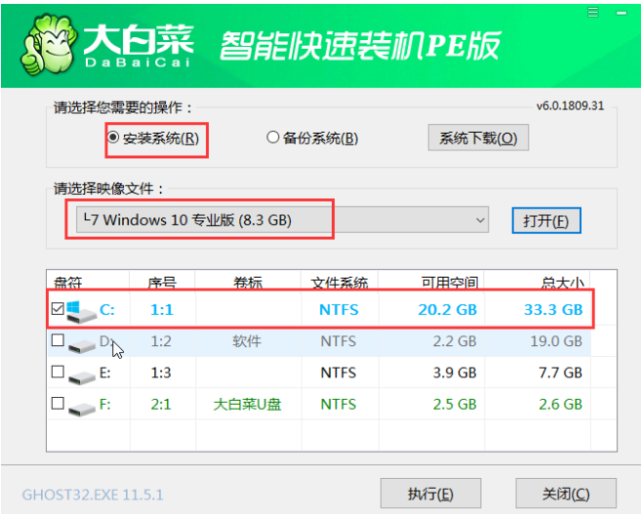Expand the image file dropdown arrow
Image resolution: width=641 pixels, height=514 pixels.
click(x=480, y=219)
